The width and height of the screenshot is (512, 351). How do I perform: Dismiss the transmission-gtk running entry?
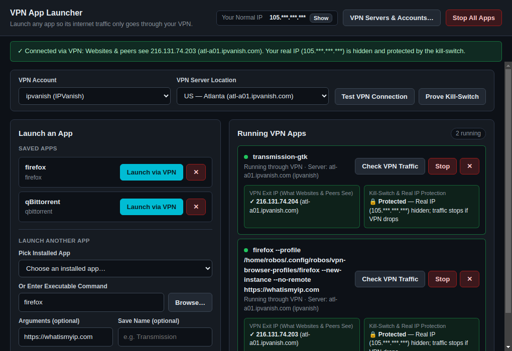coord(469,166)
